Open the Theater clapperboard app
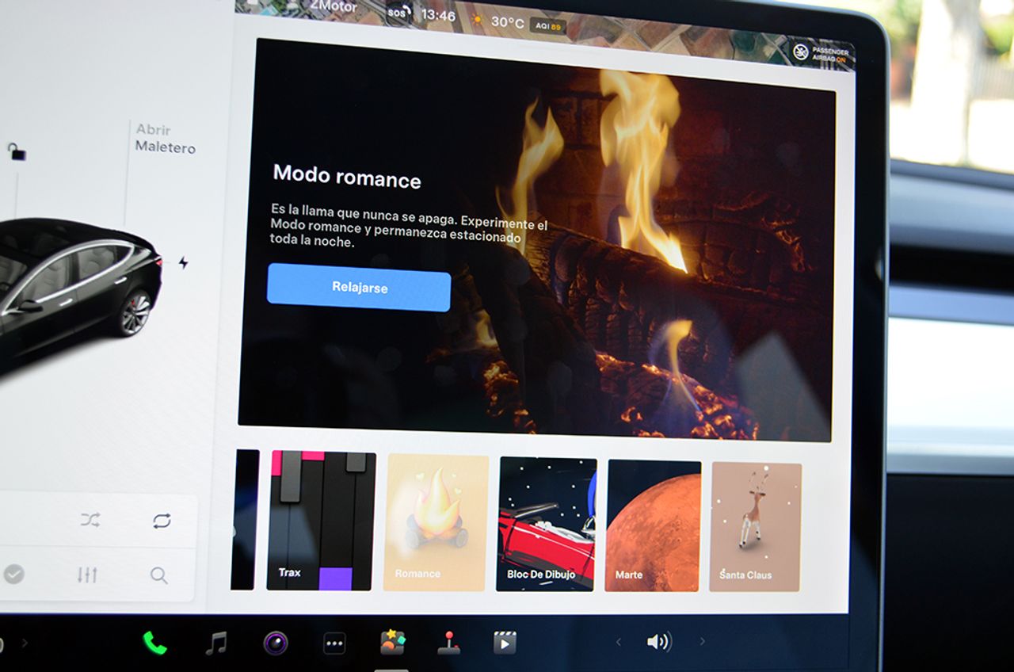Screen dimensions: 1014x672 (505, 642)
